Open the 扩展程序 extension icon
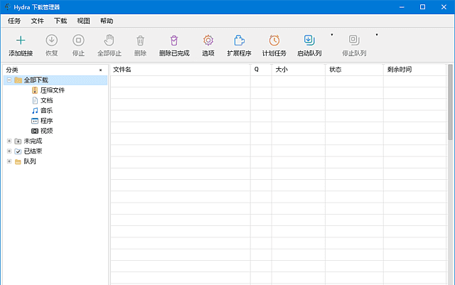Viewport: 455px width, 285px height. [x=239, y=41]
